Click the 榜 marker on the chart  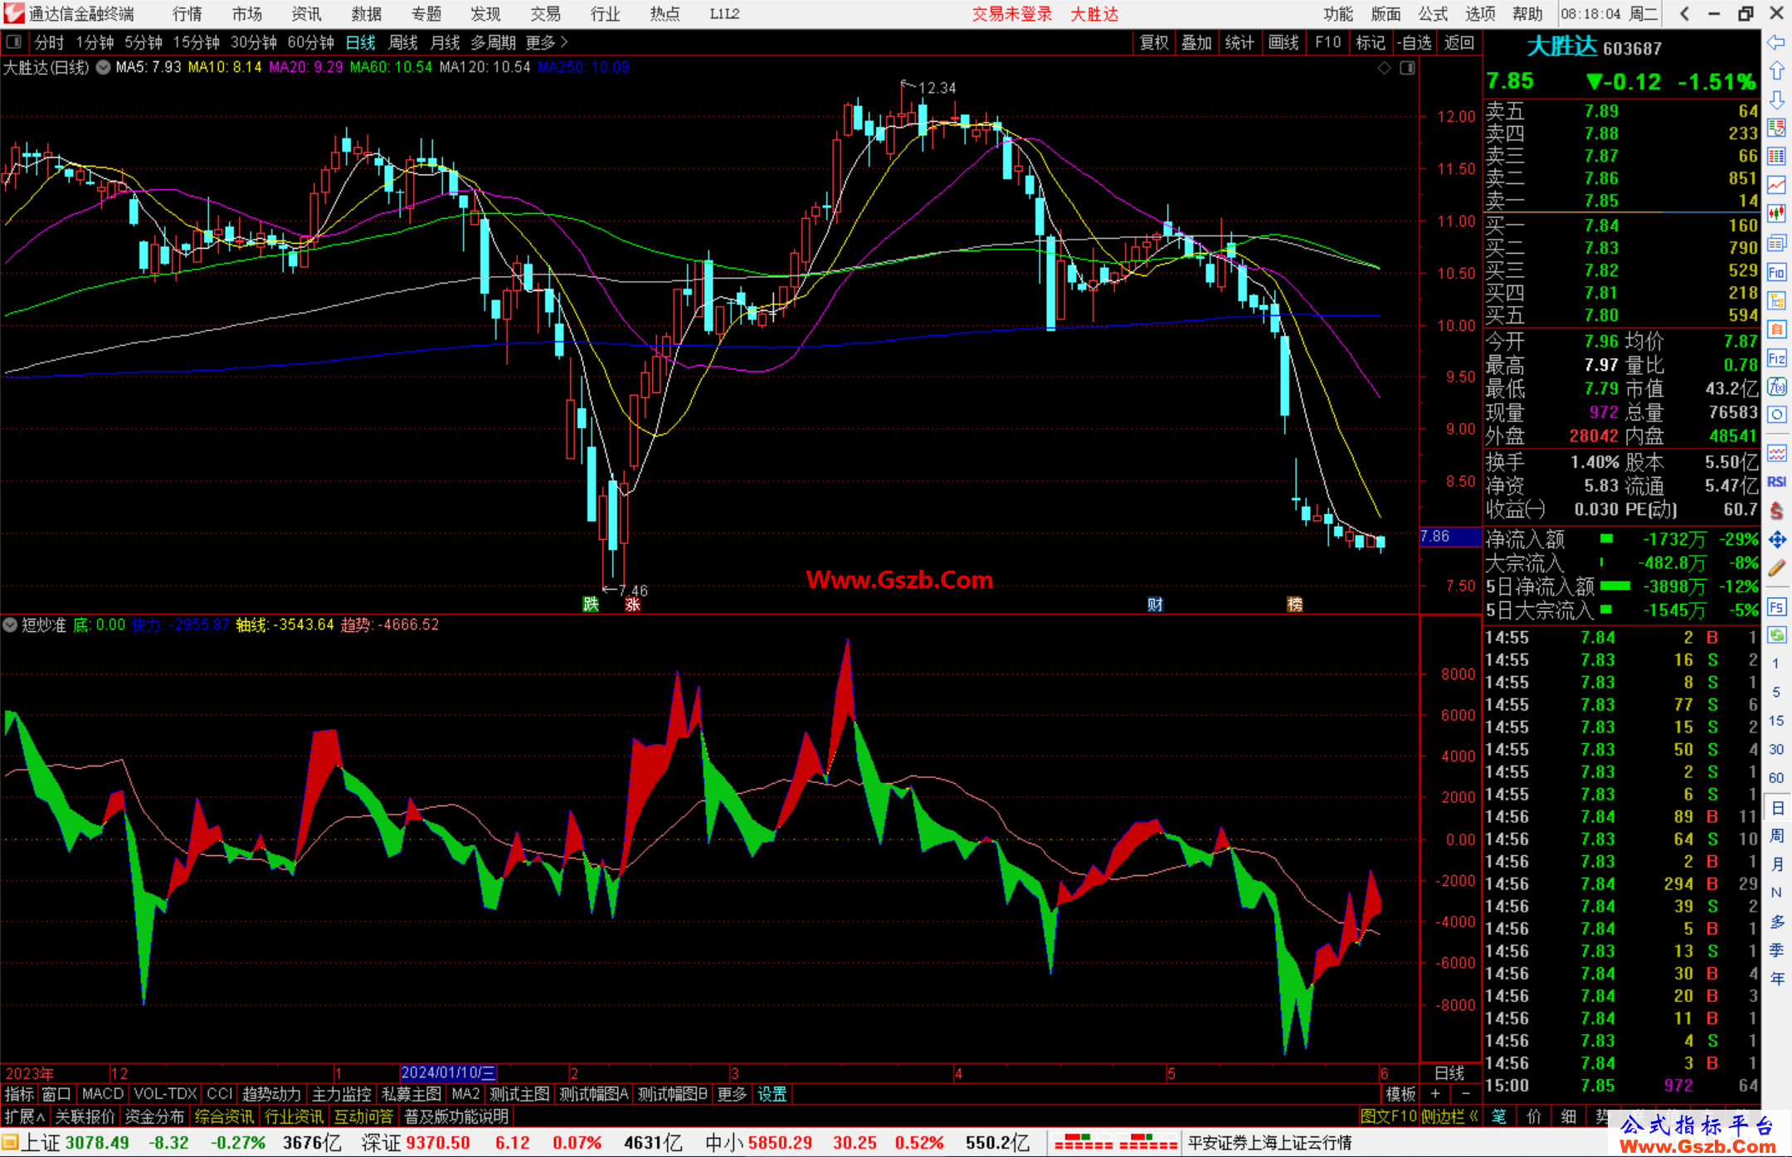[1294, 604]
